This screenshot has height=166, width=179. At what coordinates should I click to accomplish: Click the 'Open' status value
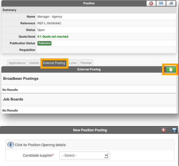tap(41, 30)
